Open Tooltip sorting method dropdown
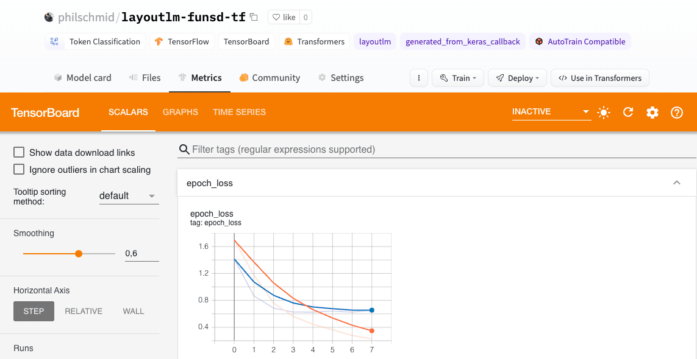 pos(129,196)
